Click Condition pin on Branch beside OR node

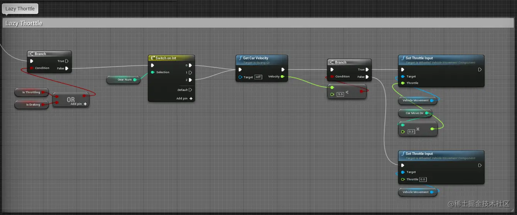(x=32, y=68)
